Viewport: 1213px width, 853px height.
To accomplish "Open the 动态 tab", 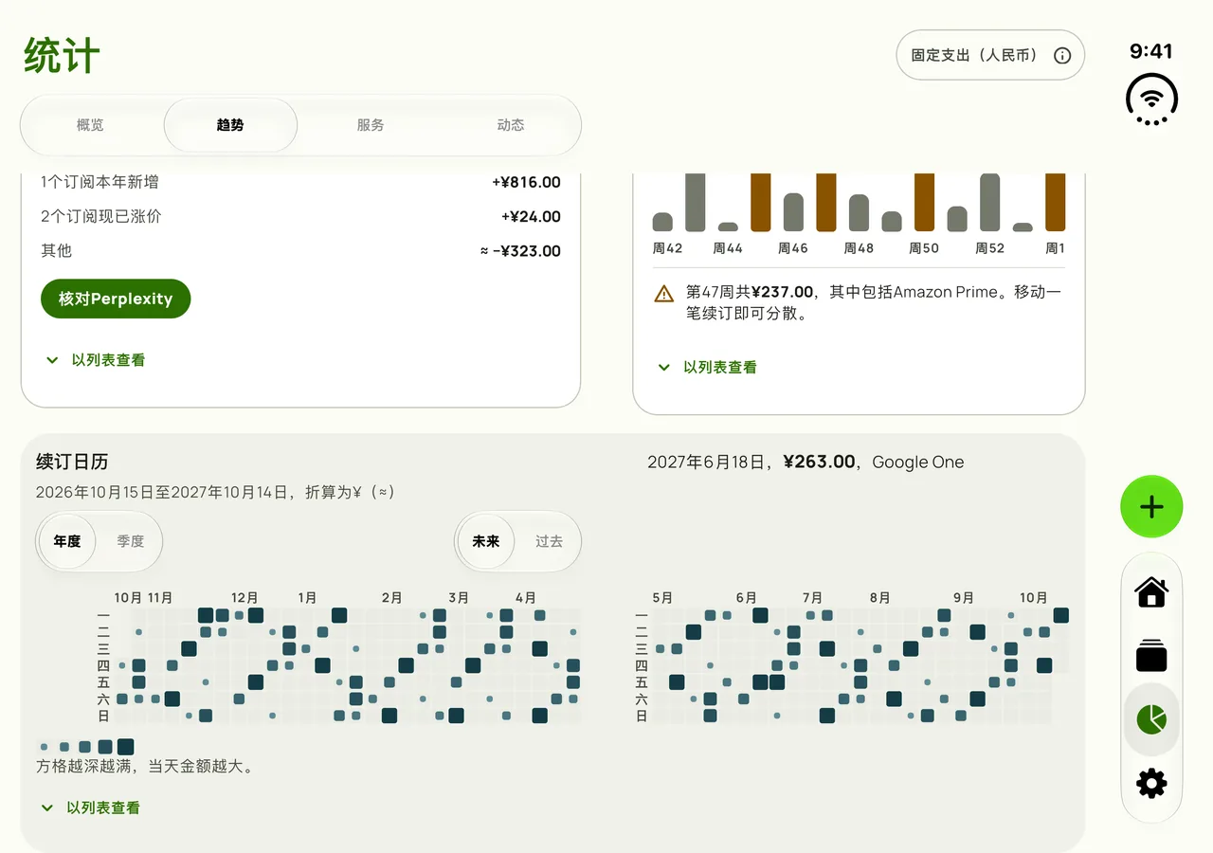I will pyautogui.click(x=511, y=125).
